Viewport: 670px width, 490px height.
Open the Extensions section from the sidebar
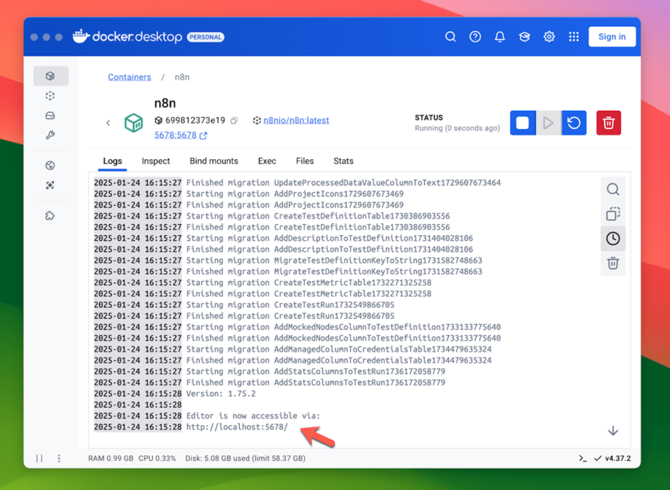coord(50,216)
